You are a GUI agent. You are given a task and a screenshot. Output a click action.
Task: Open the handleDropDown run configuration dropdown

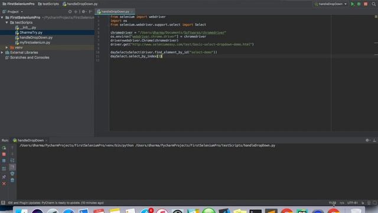[331, 4]
